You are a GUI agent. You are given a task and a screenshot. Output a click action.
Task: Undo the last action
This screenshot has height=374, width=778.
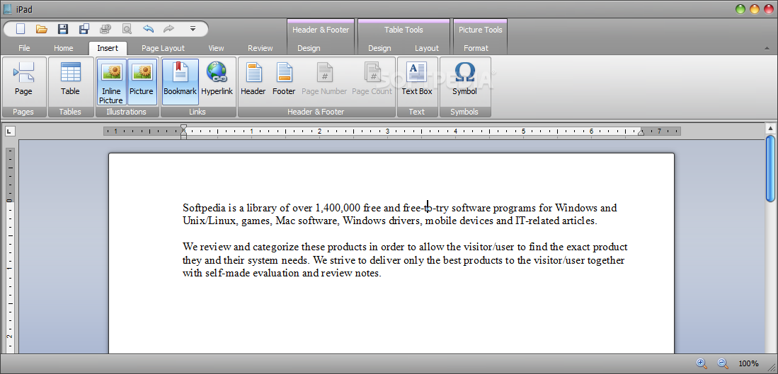[148, 29]
